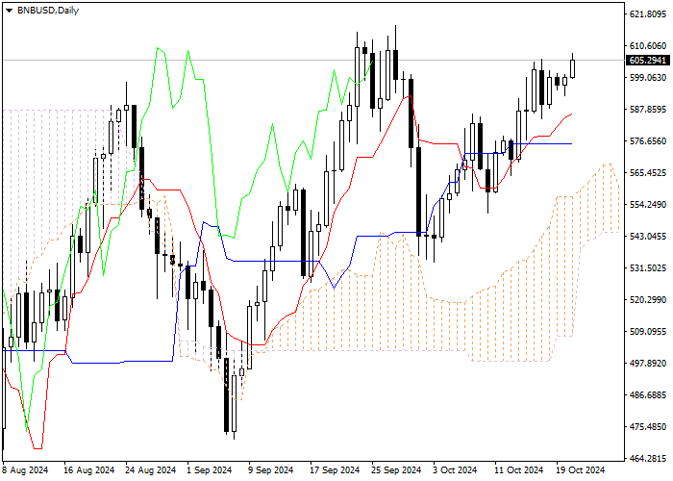Click price axis value 565.4525
Viewport: 673px width, 481px height.
click(x=647, y=173)
